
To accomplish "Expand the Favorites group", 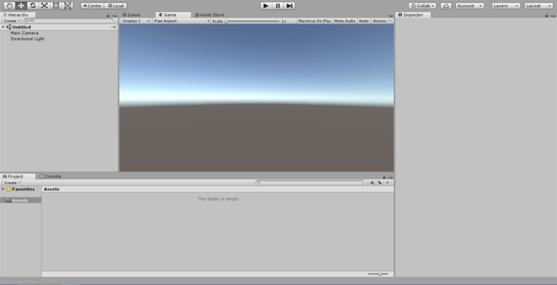I will pyautogui.click(x=3, y=189).
